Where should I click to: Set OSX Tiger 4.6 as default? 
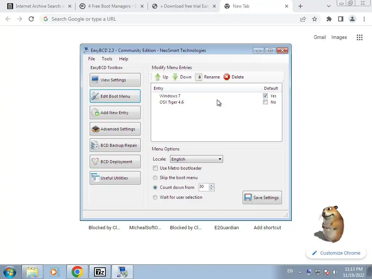[x=265, y=102]
